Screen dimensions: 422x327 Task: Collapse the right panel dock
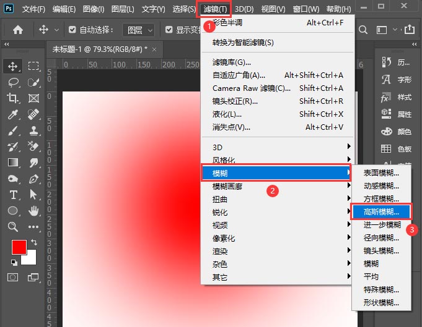pos(415,44)
